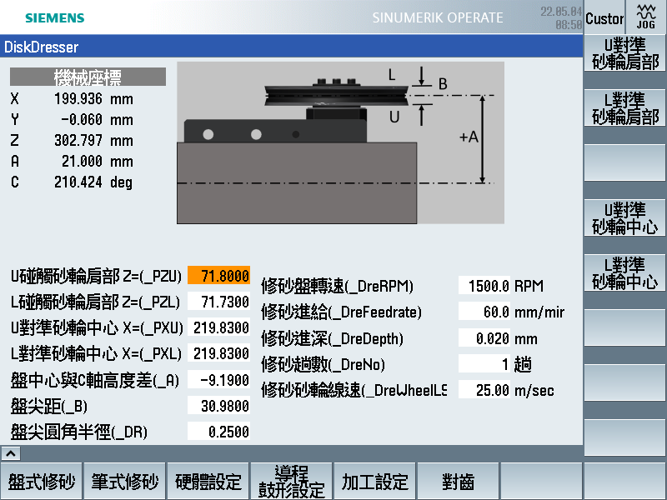
Task: Select the _DR field showing 0.2500
Action: [218, 432]
